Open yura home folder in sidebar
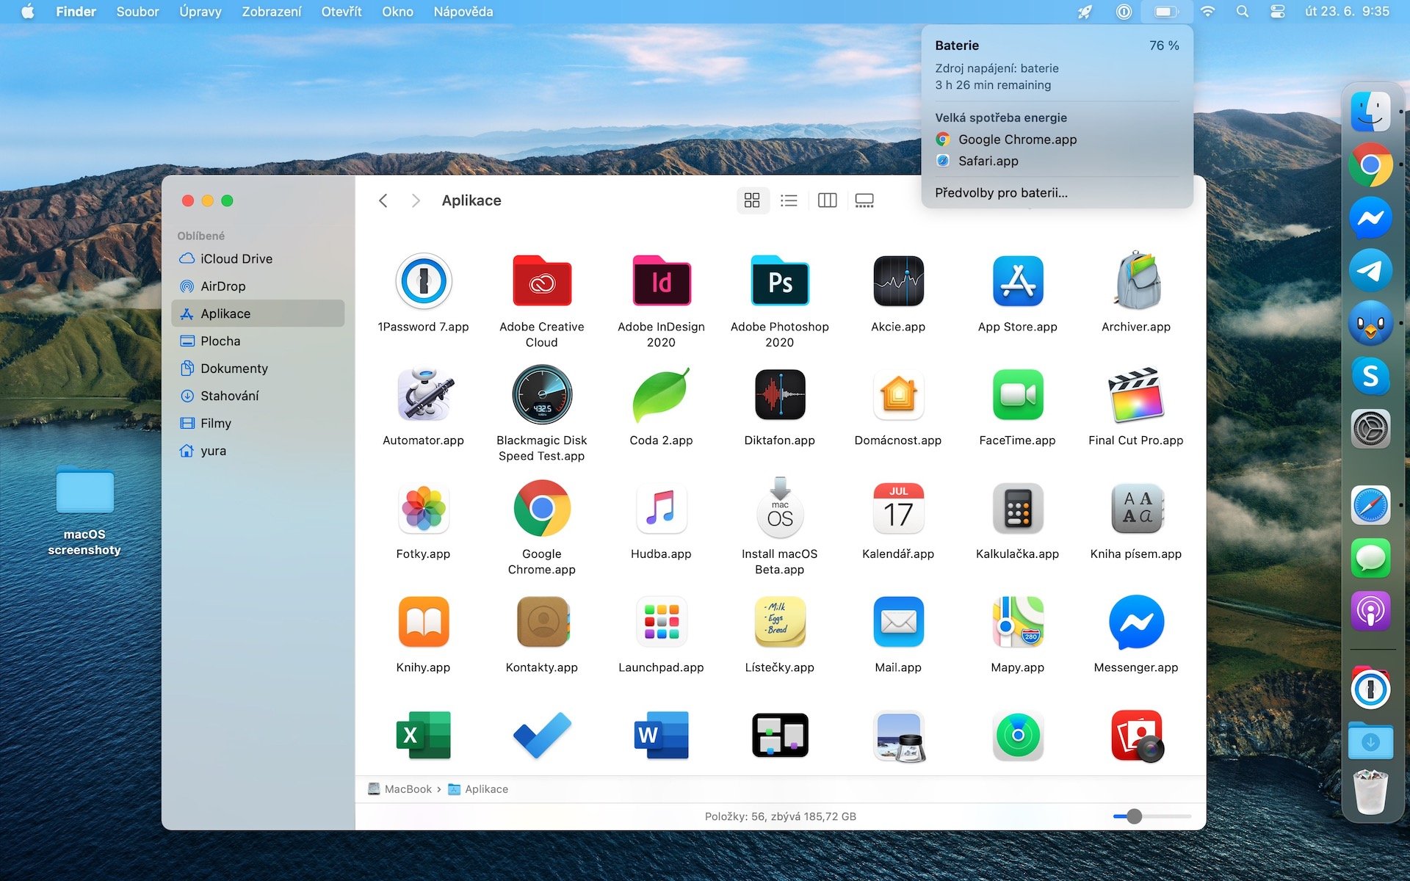The height and width of the screenshot is (881, 1410). click(x=258, y=451)
